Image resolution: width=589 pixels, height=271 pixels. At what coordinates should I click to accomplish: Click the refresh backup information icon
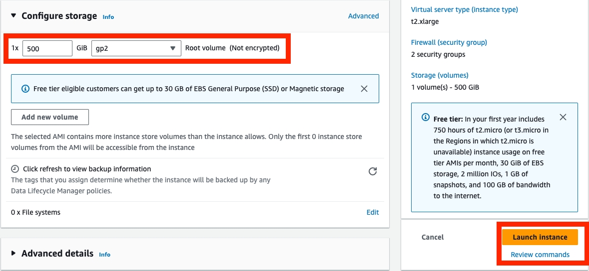[x=372, y=172]
